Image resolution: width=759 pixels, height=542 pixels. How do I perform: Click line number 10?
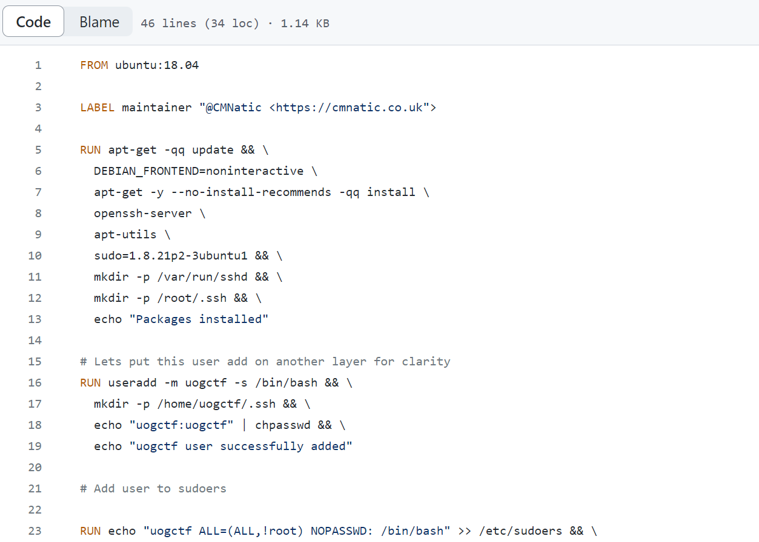[x=35, y=255]
